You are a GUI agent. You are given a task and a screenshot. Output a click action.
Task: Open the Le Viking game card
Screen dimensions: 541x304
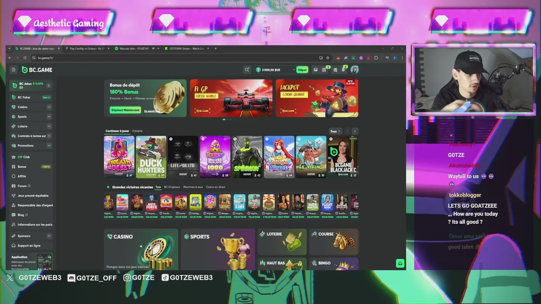pos(311,157)
